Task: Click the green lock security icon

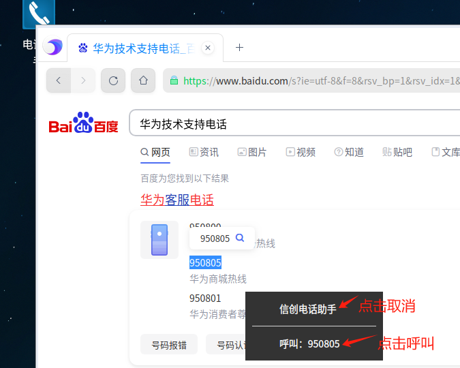Action: [174, 80]
